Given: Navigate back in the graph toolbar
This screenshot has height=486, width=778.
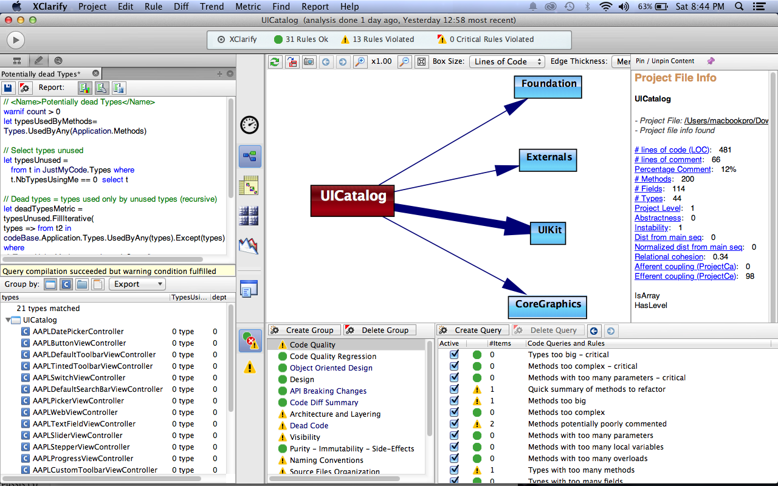Looking at the screenshot, I should point(326,61).
